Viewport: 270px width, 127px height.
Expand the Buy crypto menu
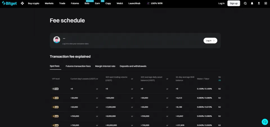(34, 3)
